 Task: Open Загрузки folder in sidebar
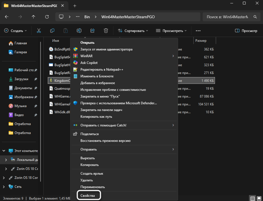[x=21, y=79]
